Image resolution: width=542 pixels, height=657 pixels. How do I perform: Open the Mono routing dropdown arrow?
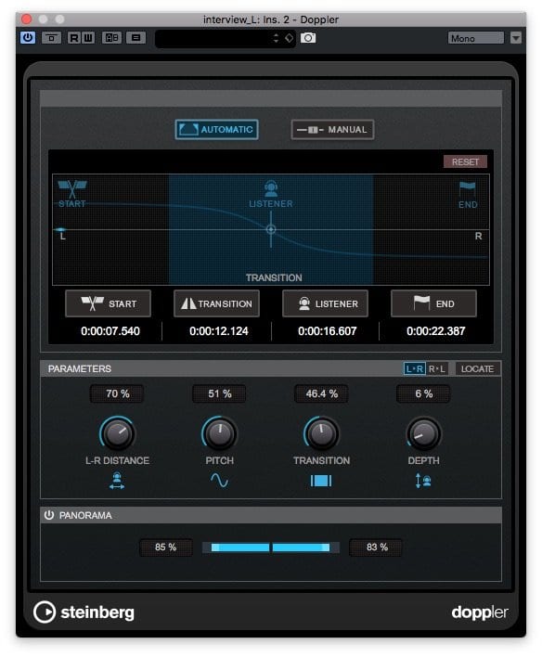(x=516, y=38)
